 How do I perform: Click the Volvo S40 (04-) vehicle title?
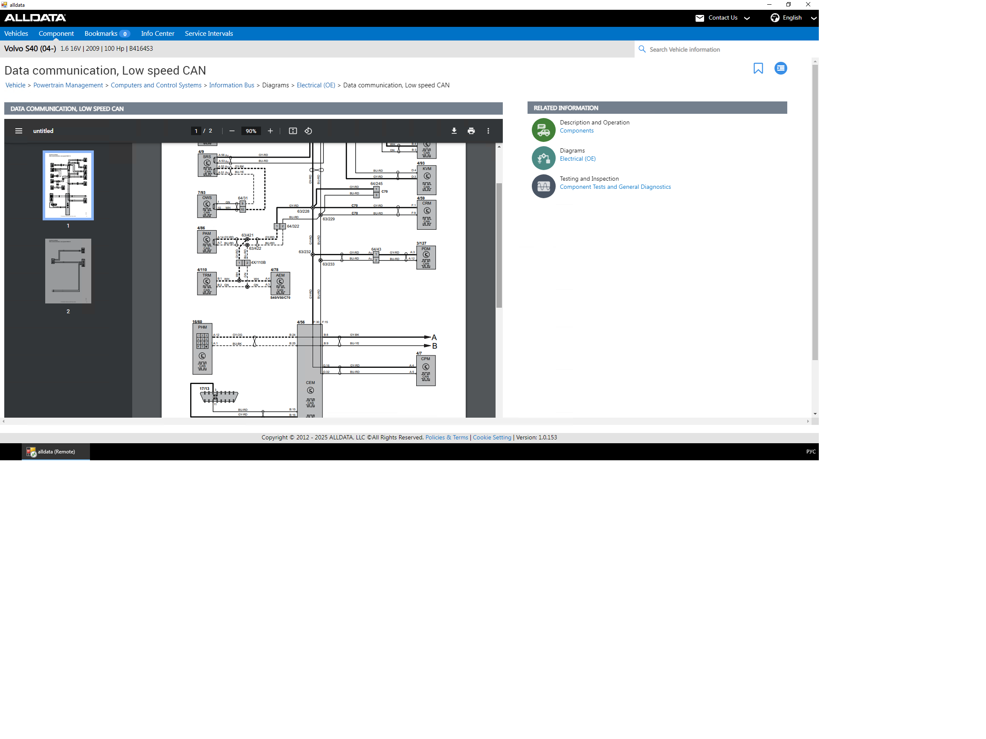pyautogui.click(x=30, y=49)
